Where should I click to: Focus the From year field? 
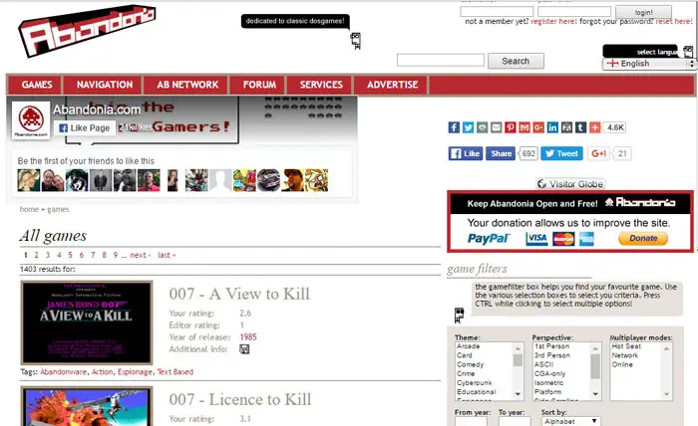(471, 421)
